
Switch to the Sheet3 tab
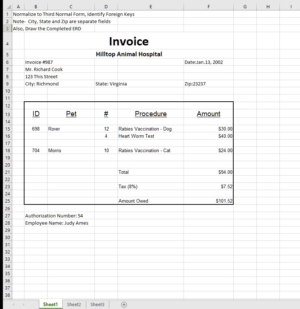coord(97,304)
